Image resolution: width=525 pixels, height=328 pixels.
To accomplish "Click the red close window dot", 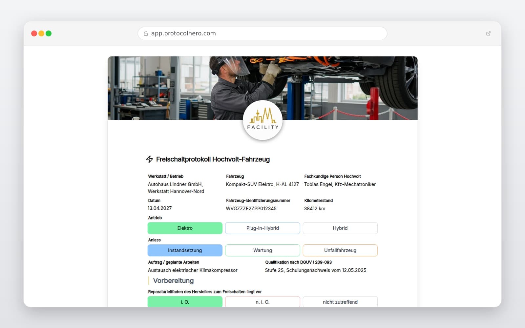I will coord(34,33).
